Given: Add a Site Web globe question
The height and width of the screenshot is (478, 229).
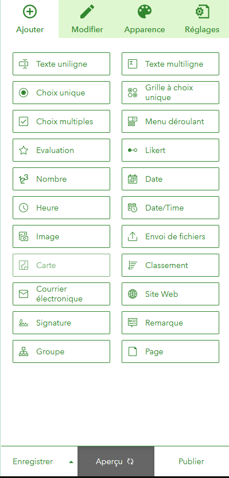Looking at the screenshot, I should [x=170, y=294].
